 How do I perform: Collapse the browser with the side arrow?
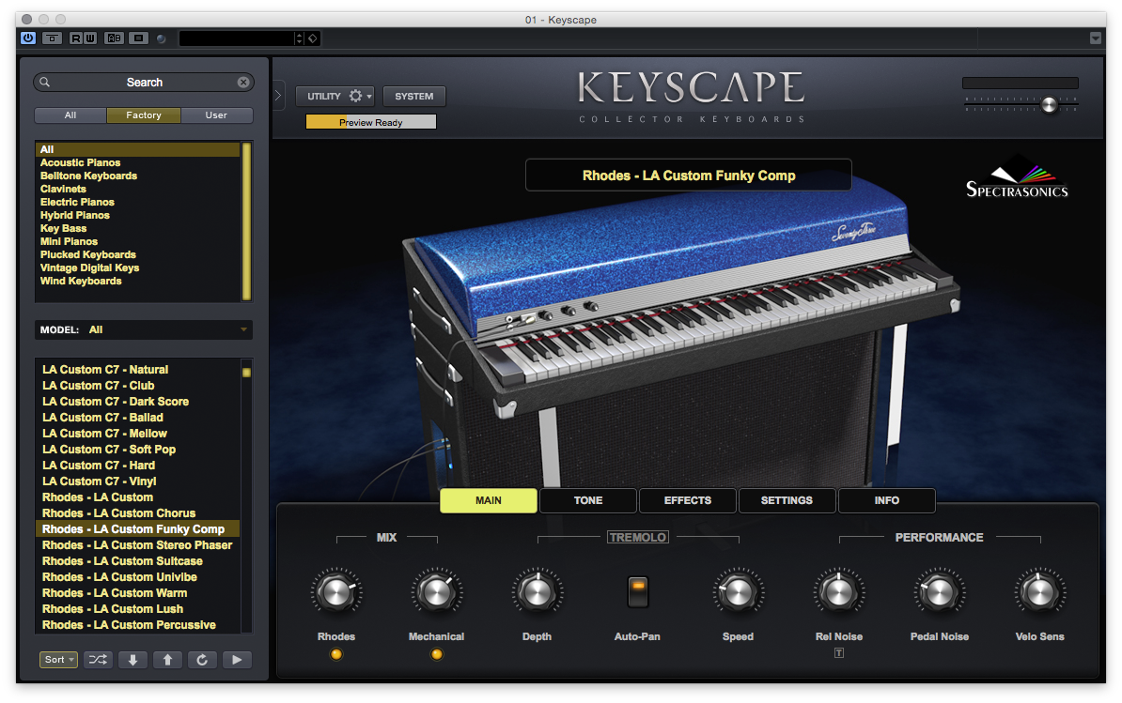[x=278, y=96]
